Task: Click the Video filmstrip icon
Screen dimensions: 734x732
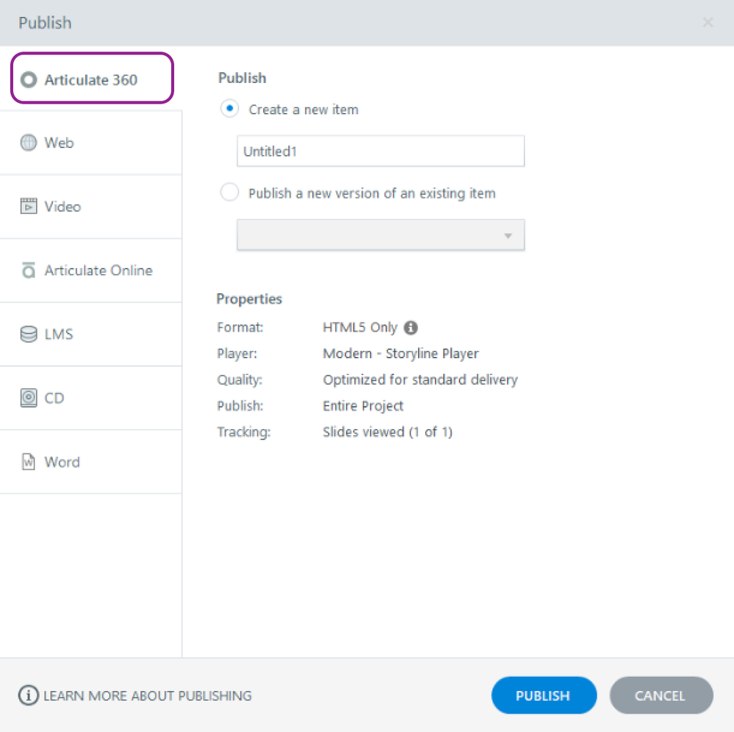Action: [29, 207]
